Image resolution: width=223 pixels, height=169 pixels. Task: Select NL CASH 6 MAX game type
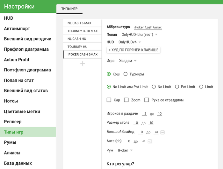click(x=82, y=23)
